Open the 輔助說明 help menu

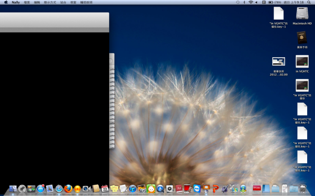(x=86, y=2)
